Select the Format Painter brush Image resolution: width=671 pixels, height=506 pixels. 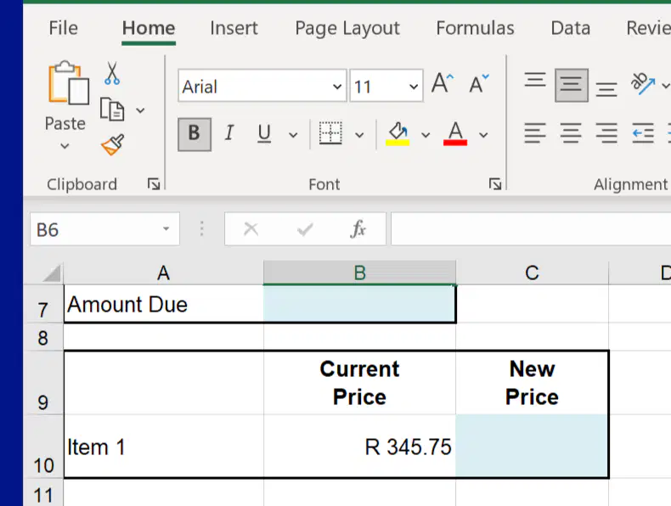point(113,144)
